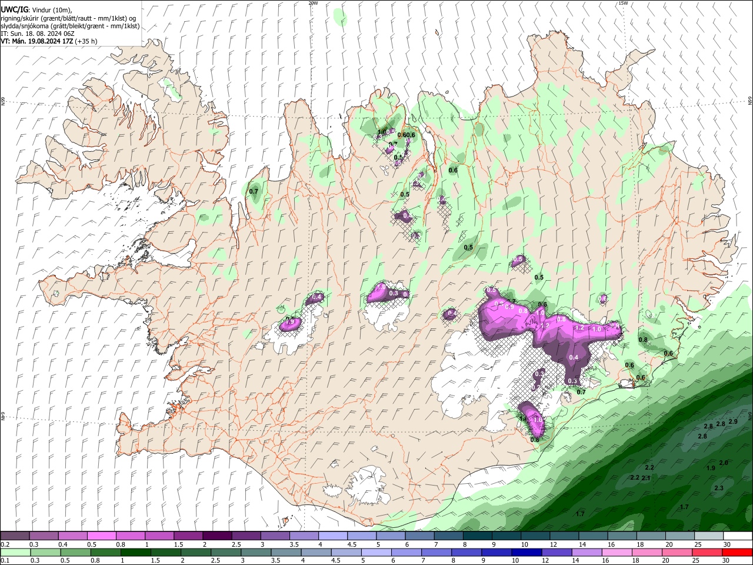The image size is (753, 565).
Task: Click the 15W longitude label
Action: click(x=623, y=3)
